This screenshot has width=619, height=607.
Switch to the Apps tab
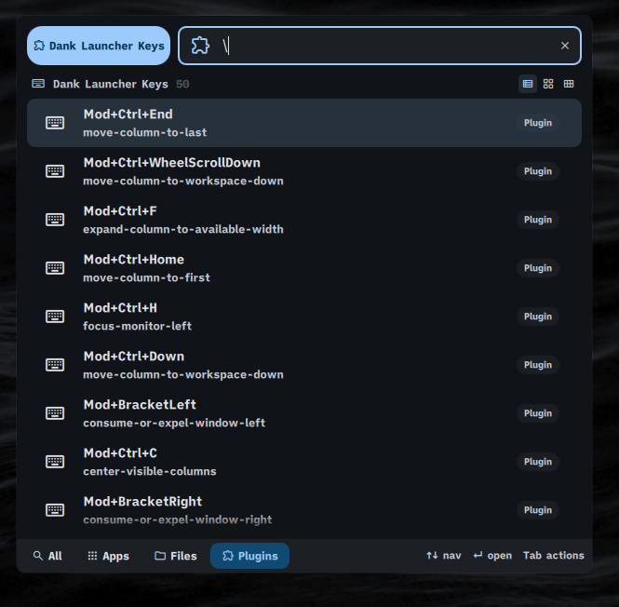click(x=108, y=556)
